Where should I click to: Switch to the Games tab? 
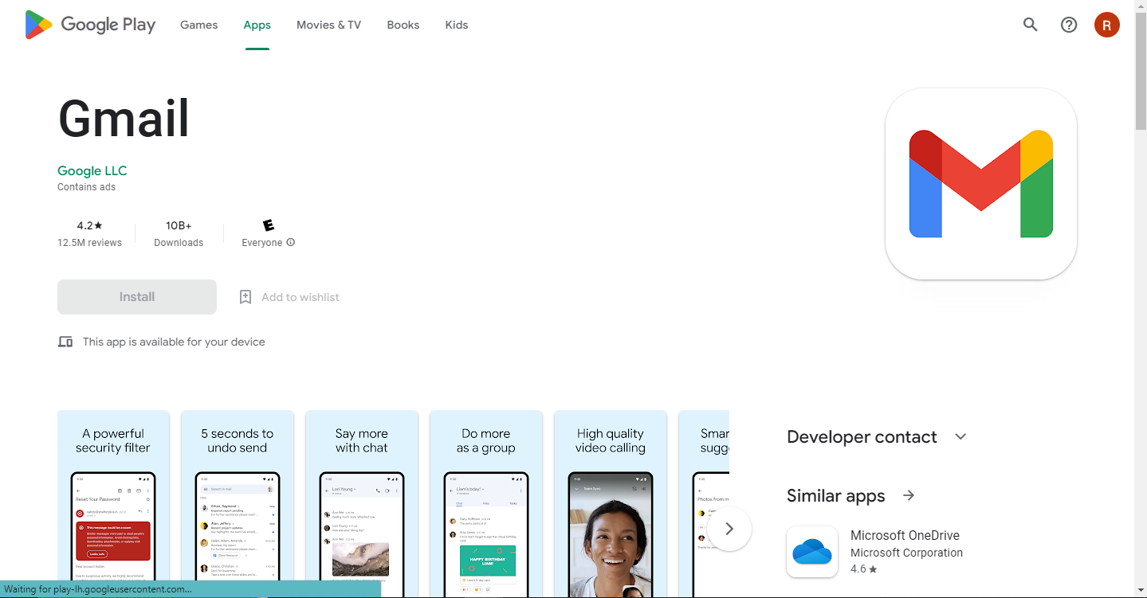pyautogui.click(x=198, y=25)
